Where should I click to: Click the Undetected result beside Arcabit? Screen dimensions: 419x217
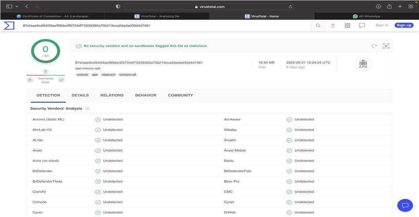(304, 140)
